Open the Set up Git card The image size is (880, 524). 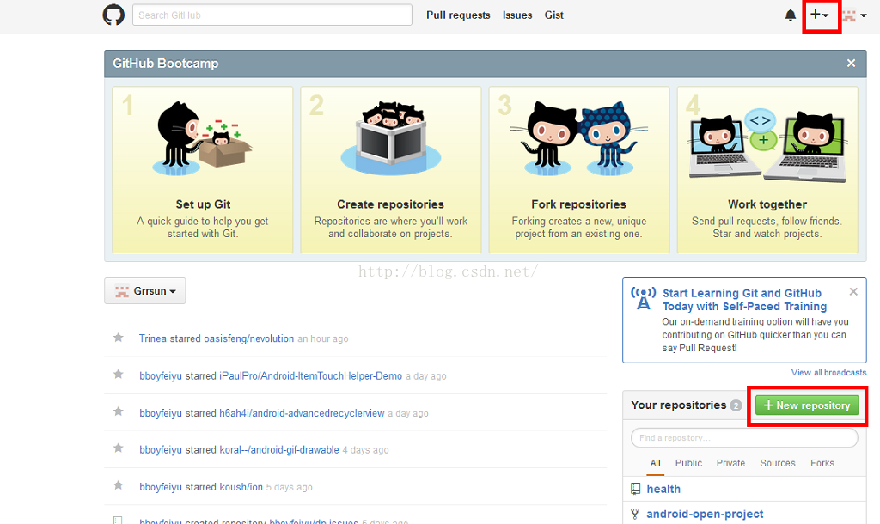203,169
